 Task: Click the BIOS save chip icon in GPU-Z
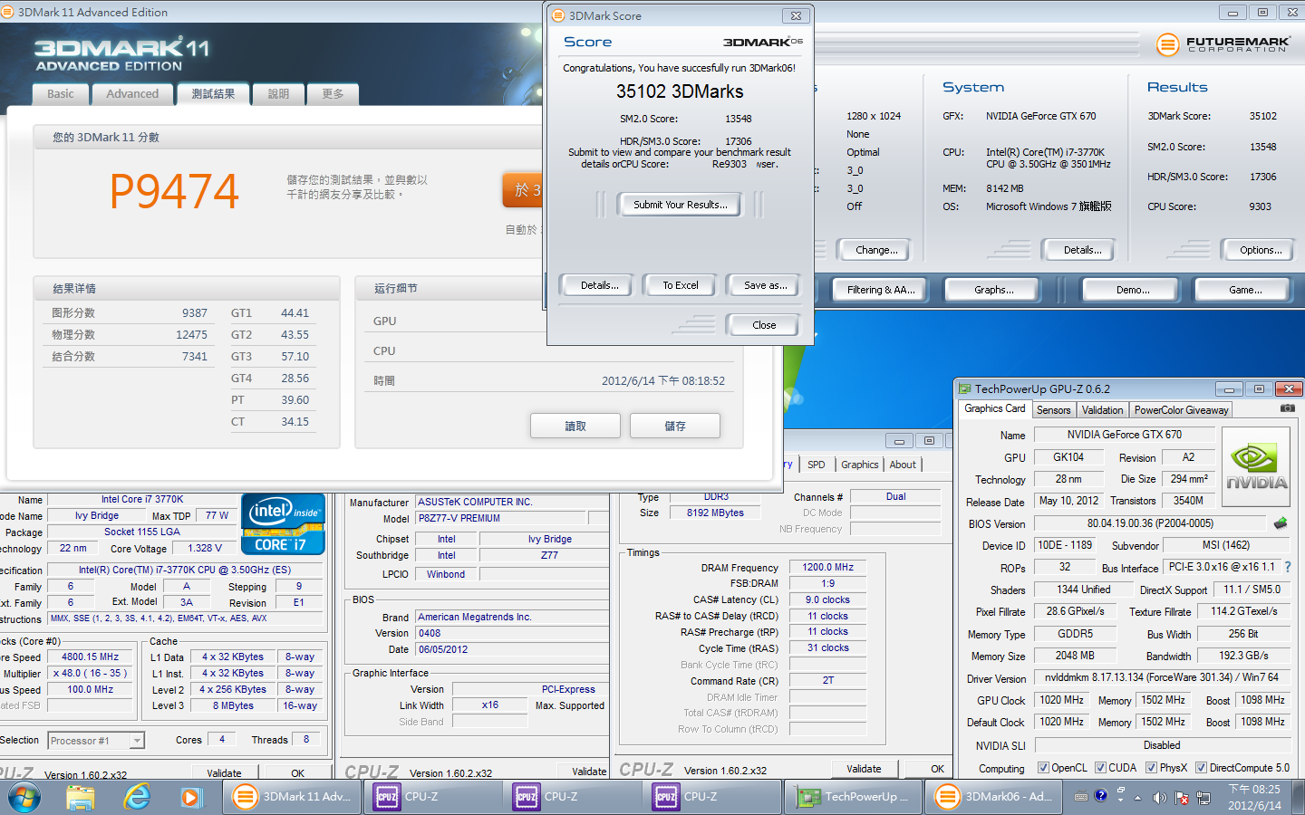(1281, 523)
